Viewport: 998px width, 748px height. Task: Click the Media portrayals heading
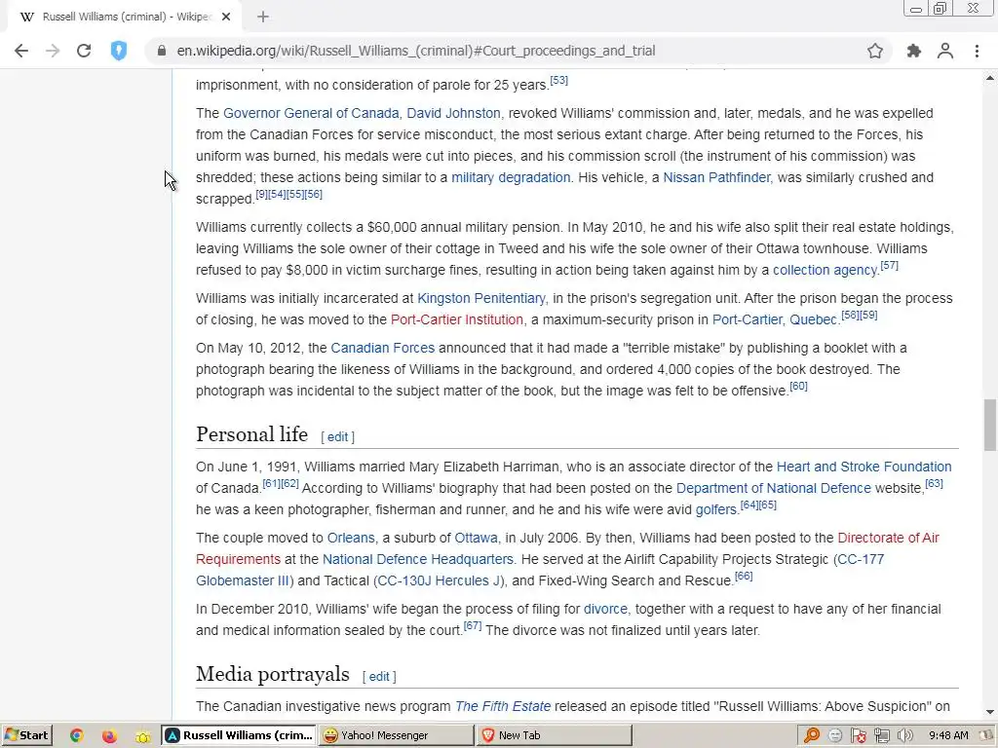pyautogui.click(x=273, y=674)
